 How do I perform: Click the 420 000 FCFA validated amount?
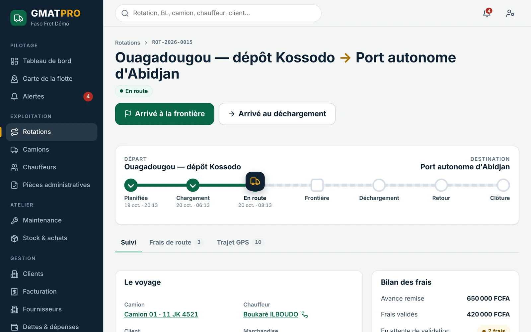[488, 314]
